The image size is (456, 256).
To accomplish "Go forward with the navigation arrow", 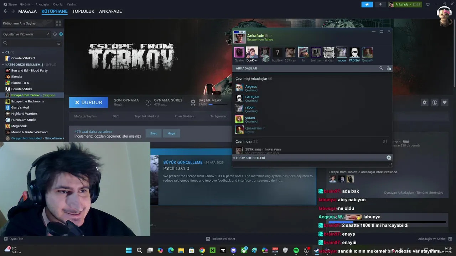I will 13,11.
